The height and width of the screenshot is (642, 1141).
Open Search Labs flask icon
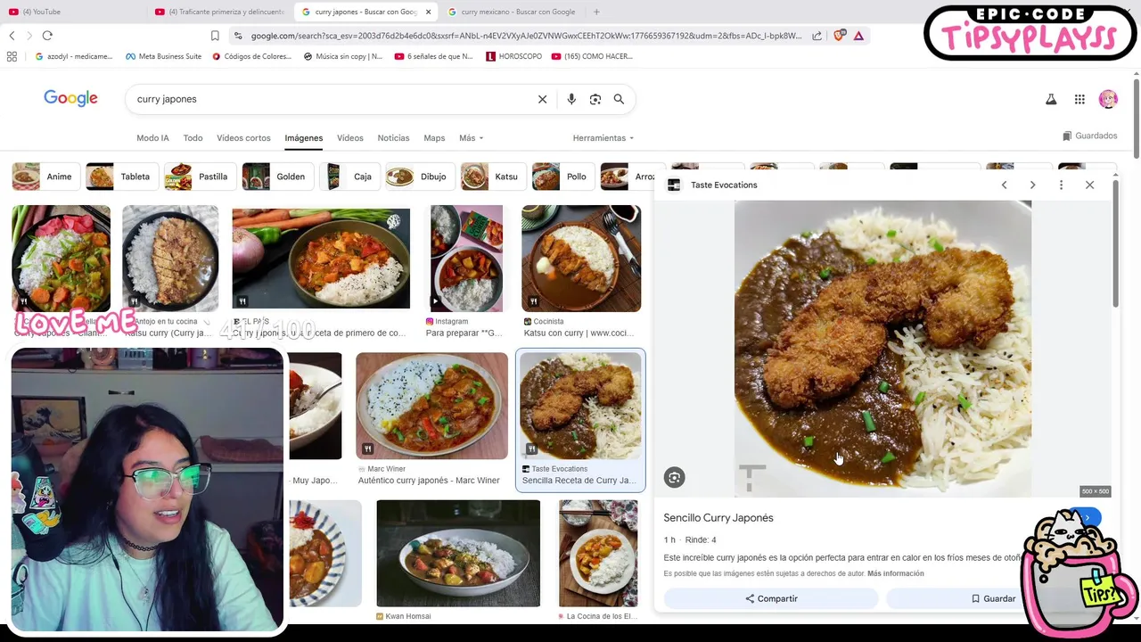pyautogui.click(x=1051, y=100)
